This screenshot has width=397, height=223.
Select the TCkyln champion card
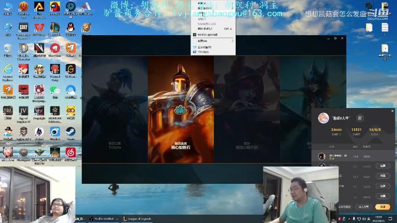tap(115, 110)
